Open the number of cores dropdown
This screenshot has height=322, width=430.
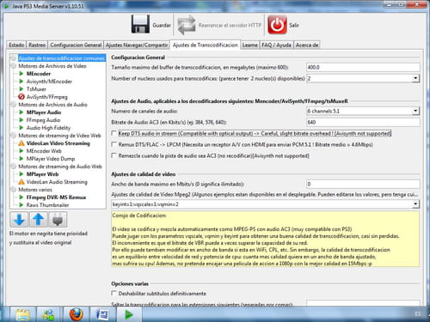click(415, 78)
